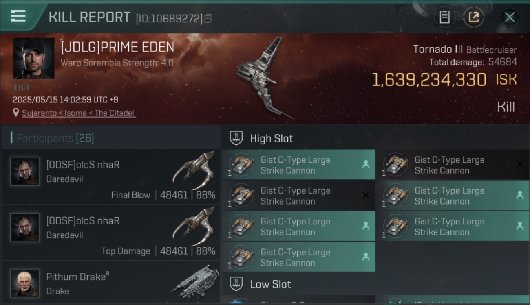Screen dimensions: 530x305
Task: Select destroyed Strike Cannon with X mark, top-right
Action: coord(453,165)
